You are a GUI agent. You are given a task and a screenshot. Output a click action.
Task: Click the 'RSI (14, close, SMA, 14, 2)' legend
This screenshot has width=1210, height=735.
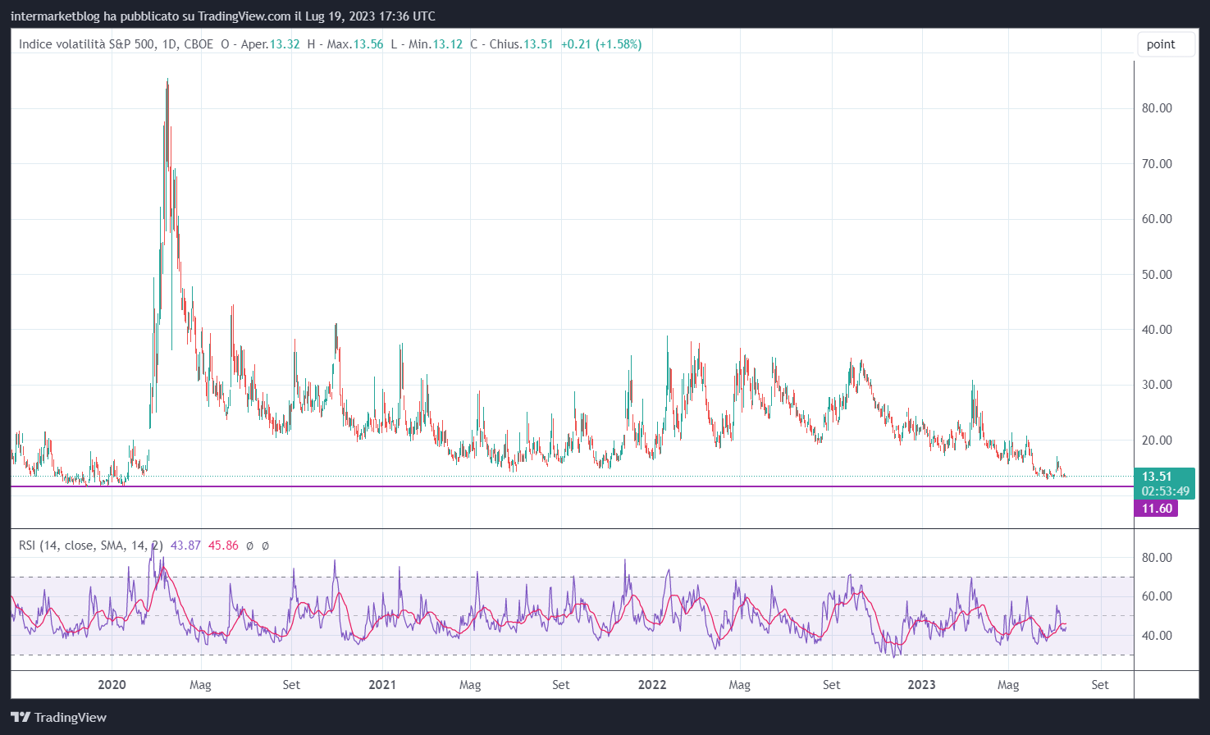91,546
